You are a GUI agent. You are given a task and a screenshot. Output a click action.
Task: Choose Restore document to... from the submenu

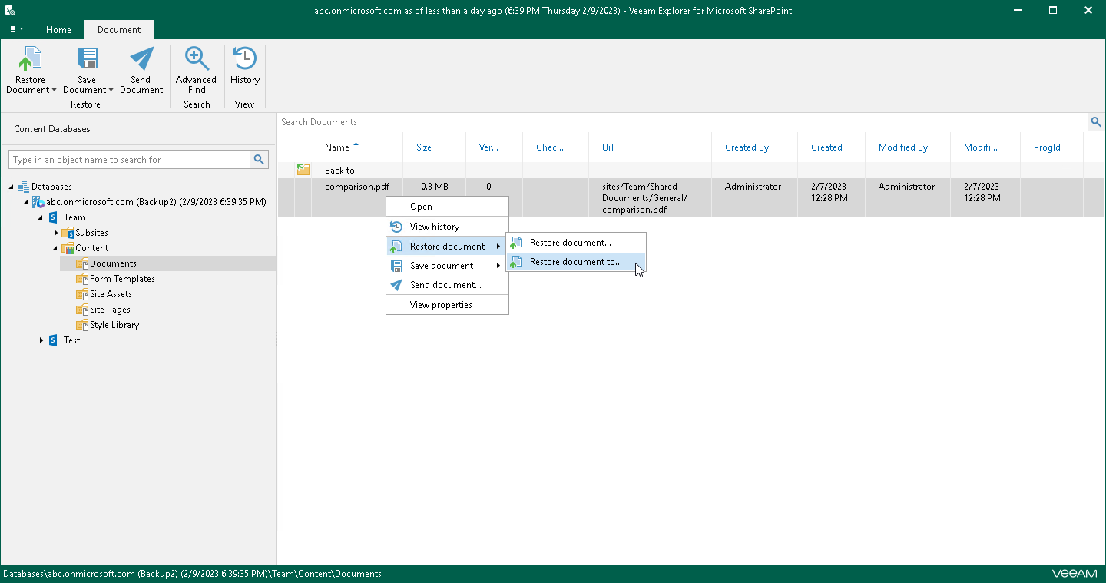(577, 261)
